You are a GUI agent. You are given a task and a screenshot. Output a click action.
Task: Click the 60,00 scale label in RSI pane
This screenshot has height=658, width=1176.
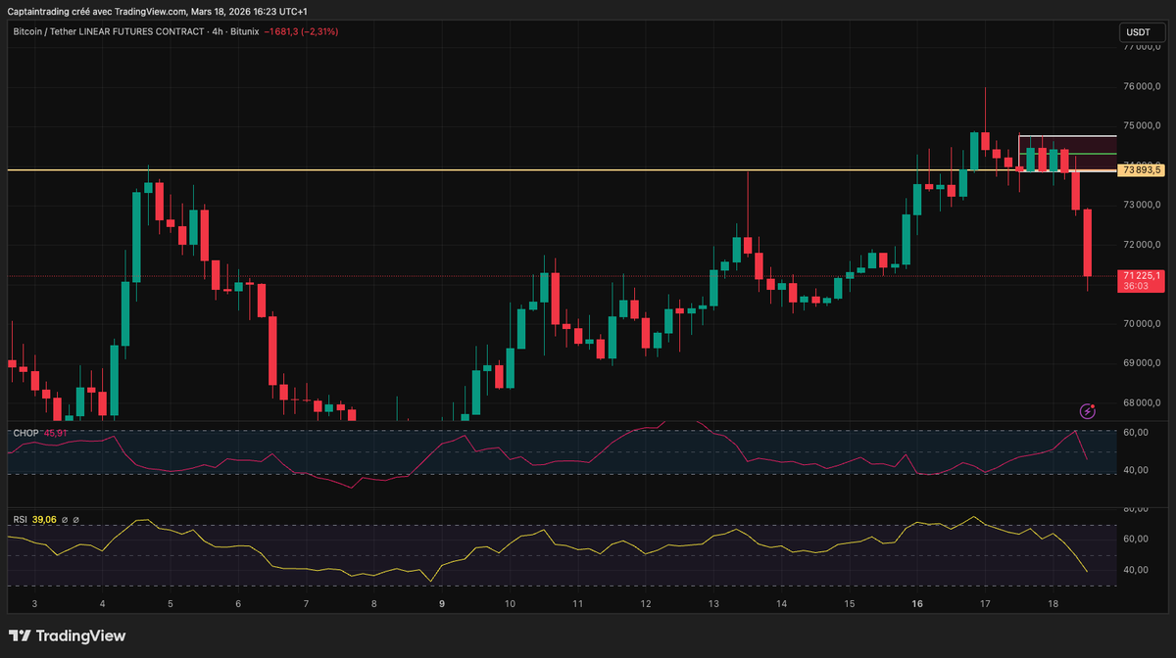pos(1135,539)
